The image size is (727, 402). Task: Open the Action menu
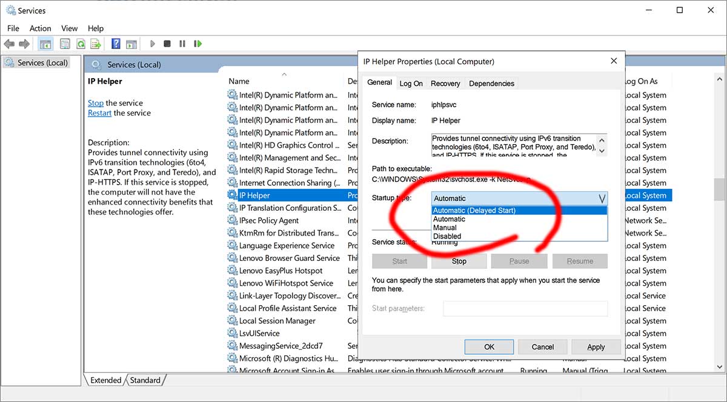[40, 28]
